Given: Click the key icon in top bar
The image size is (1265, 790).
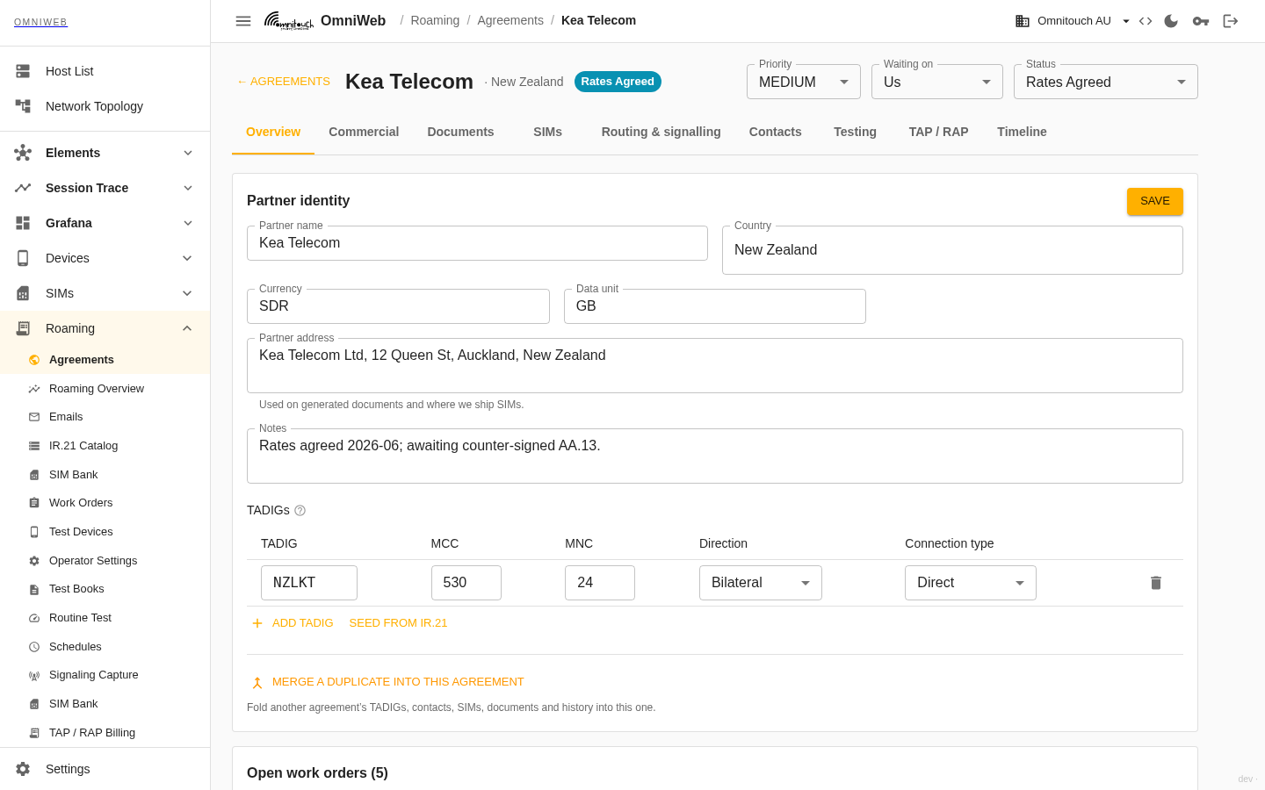Looking at the screenshot, I should tap(1201, 21).
